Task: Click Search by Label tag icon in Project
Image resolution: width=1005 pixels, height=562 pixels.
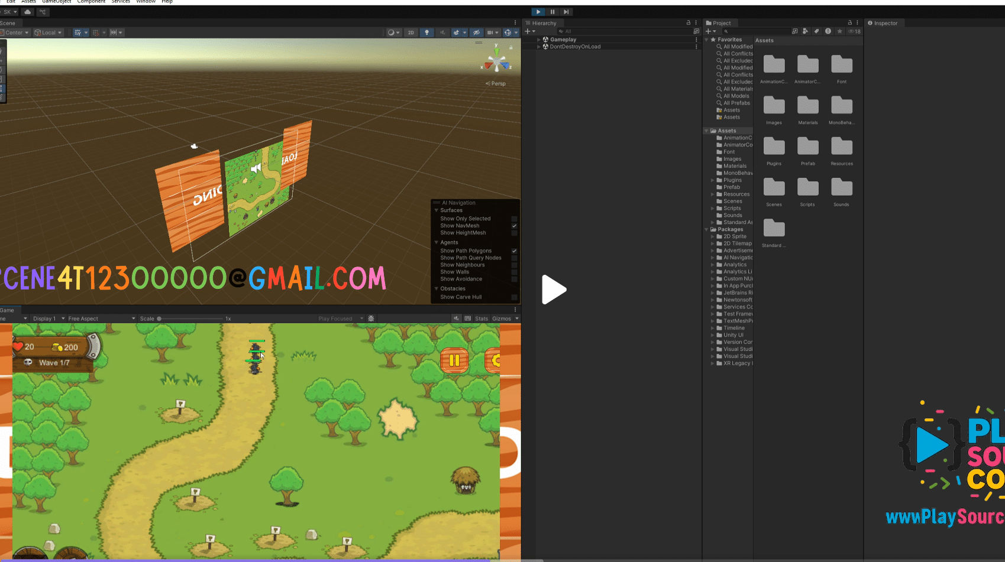Action: pos(816,31)
